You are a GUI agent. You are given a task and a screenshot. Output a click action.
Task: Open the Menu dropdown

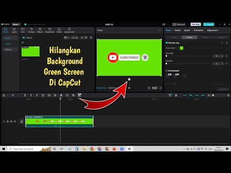tap(16, 25)
